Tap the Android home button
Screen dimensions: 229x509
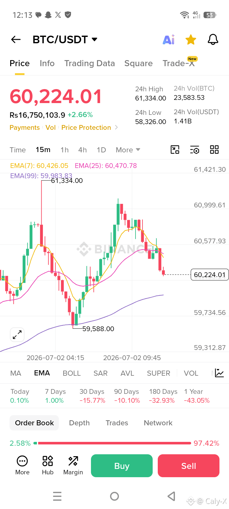pyautogui.click(x=114, y=496)
